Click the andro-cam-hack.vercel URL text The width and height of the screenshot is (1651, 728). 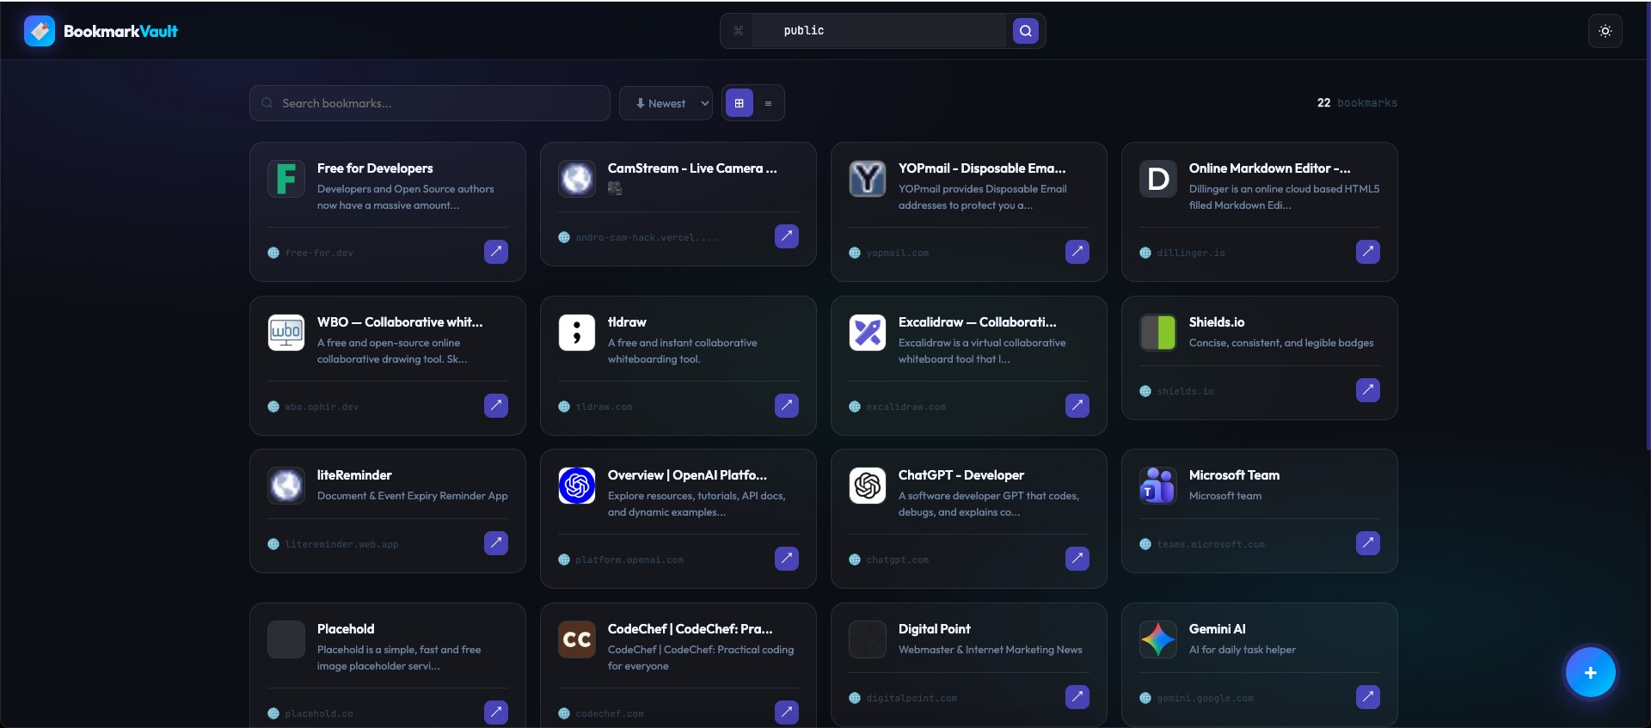click(646, 237)
